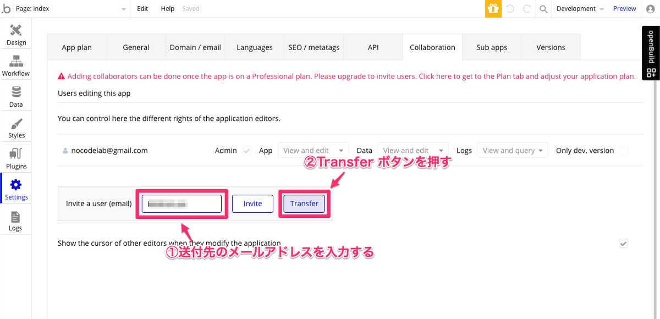Click the undo arrow icon
The image size is (660, 319).
pos(510,9)
